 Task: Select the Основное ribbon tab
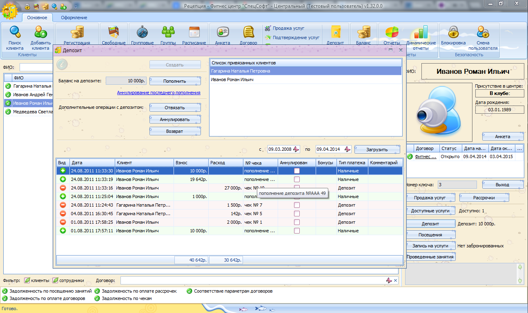click(x=37, y=18)
